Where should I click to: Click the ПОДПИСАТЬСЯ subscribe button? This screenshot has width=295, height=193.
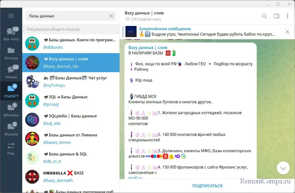pyautogui.click(x=207, y=186)
